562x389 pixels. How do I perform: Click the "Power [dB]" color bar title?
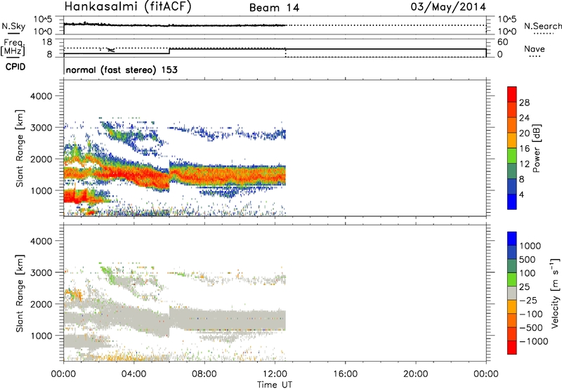(536, 148)
